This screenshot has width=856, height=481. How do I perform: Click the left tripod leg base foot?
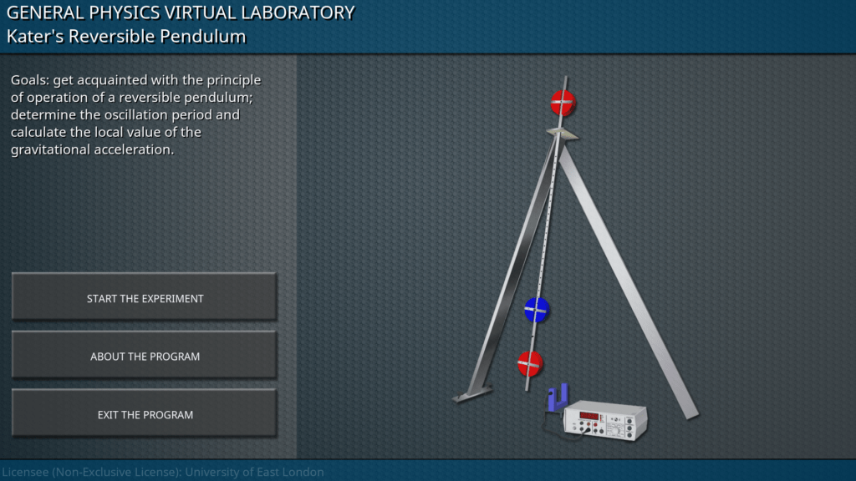click(x=463, y=396)
